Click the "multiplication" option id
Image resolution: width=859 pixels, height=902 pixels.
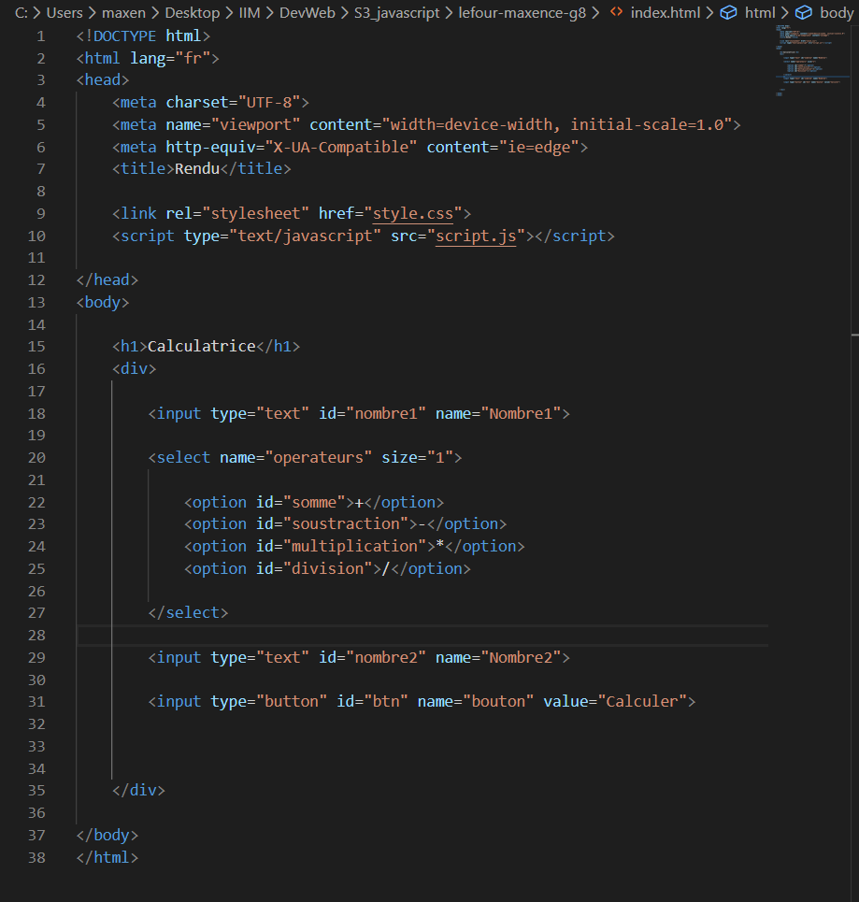coord(354,547)
